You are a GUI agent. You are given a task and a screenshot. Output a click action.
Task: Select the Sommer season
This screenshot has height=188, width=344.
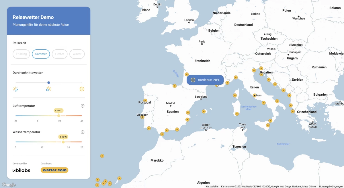41,54
